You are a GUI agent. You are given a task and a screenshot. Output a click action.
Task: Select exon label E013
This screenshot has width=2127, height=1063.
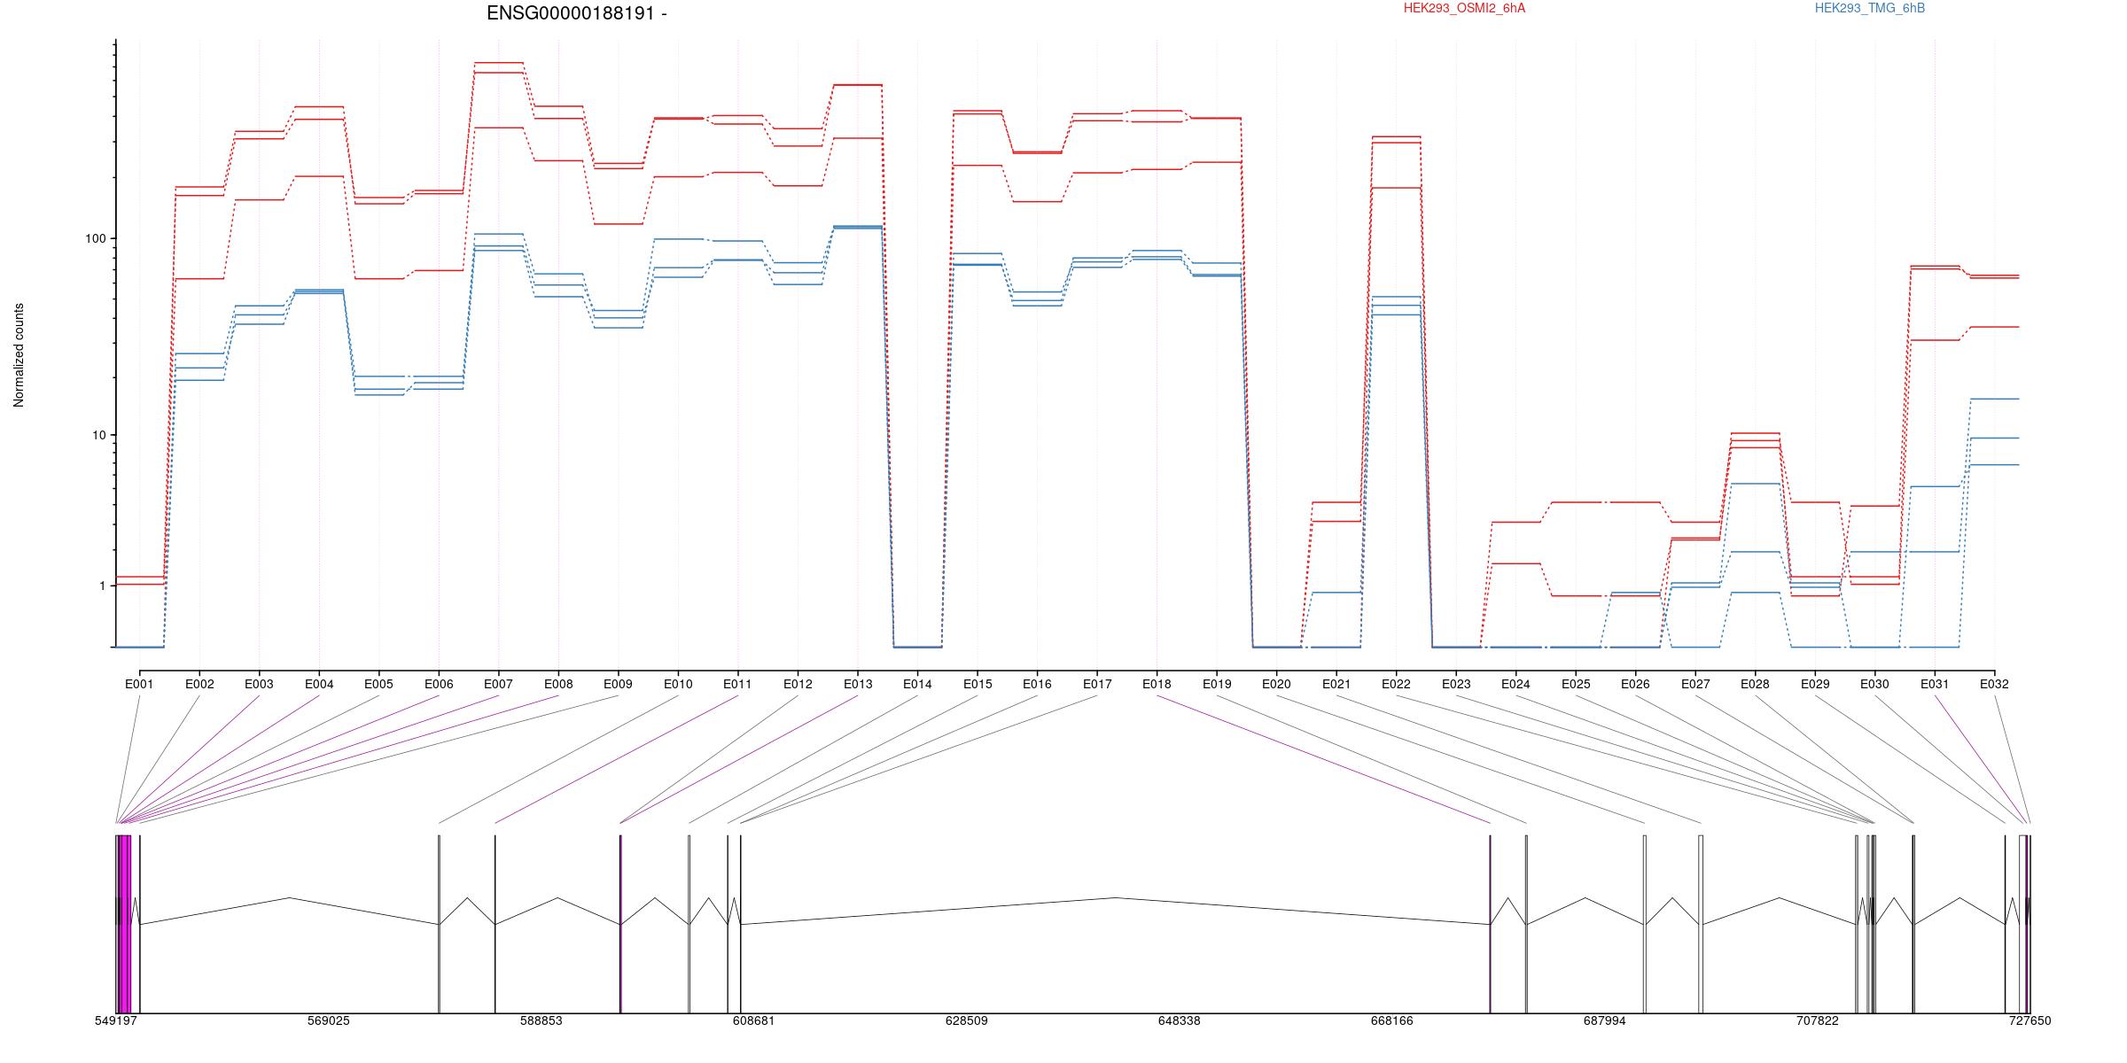[858, 684]
